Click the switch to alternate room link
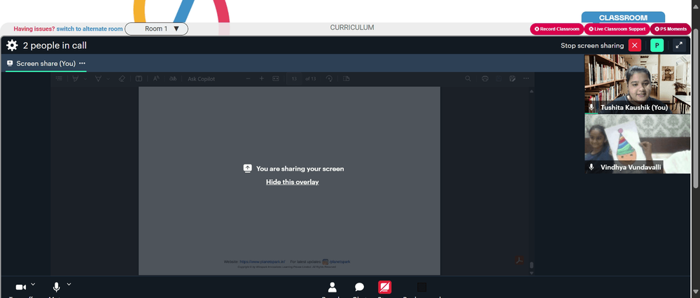Viewport: 700px width, 298px height. (x=90, y=29)
